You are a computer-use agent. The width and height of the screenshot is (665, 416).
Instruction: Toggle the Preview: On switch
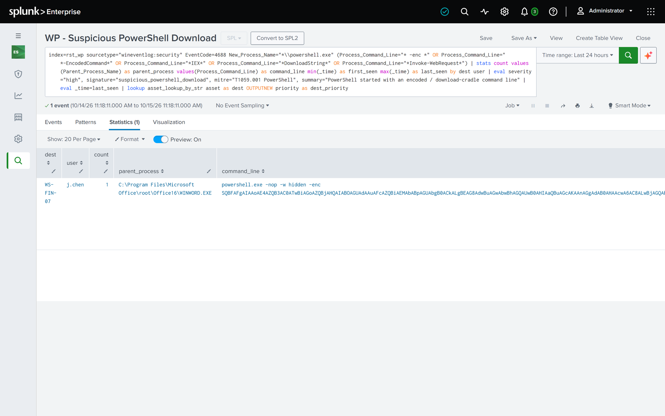tap(161, 139)
